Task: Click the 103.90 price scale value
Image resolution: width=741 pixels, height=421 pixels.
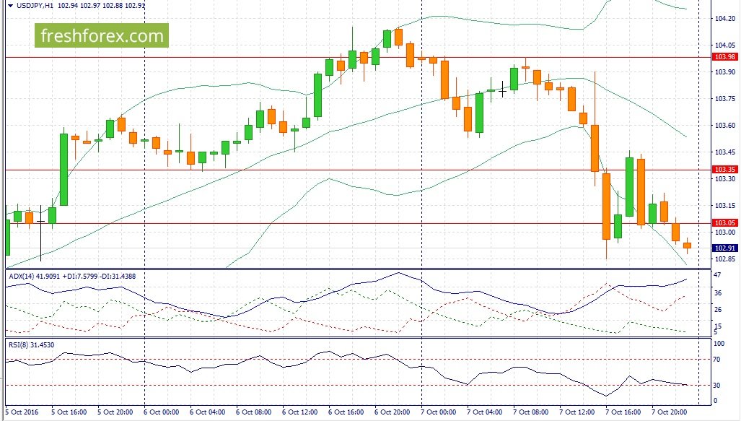Action: click(x=725, y=72)
